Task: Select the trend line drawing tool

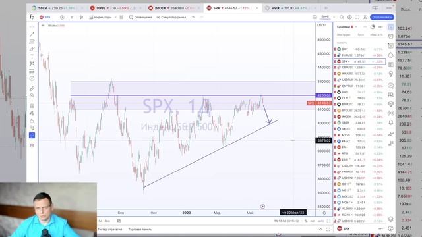Action: [x=32, y=34]
